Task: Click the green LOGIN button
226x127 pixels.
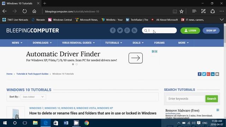Action: (x=190, y=31)
